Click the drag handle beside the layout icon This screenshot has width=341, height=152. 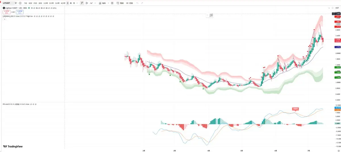pos(207,15)
